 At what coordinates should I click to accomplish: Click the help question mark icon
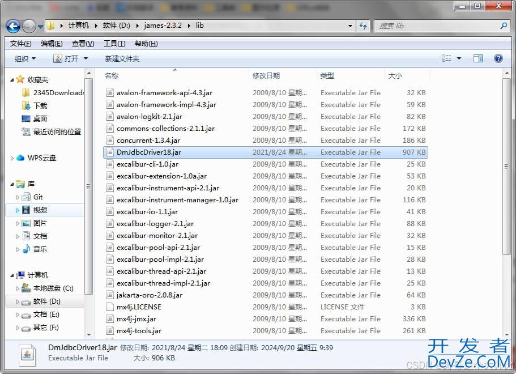point(498,58)
